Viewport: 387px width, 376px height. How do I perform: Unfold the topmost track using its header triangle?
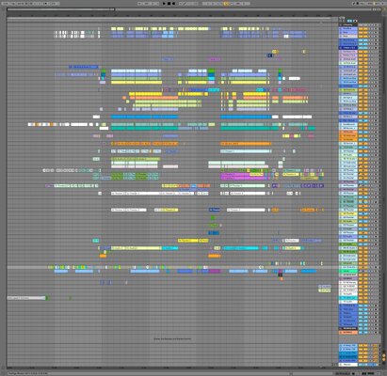tap(341, 24)
